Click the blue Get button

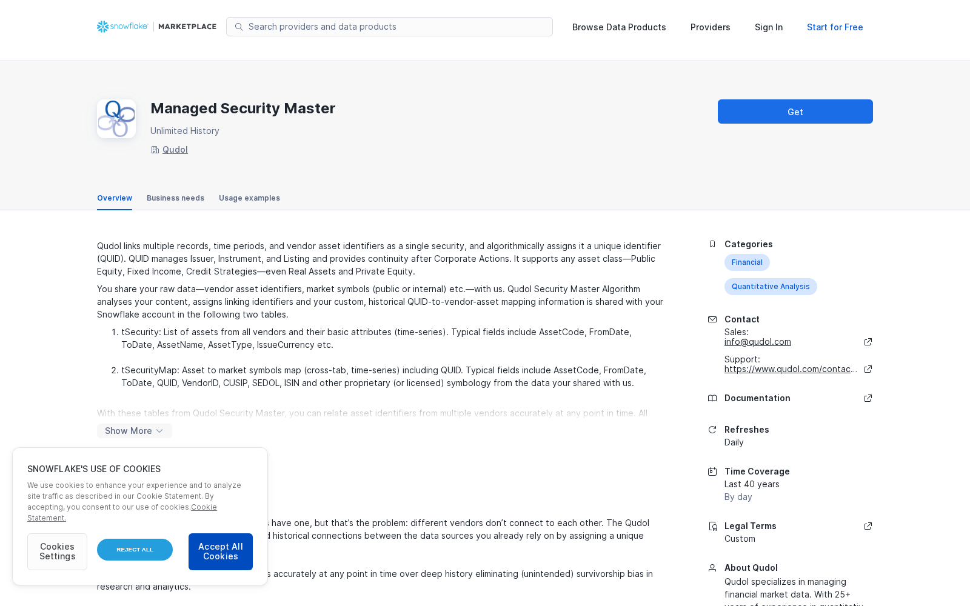[795, 112]
